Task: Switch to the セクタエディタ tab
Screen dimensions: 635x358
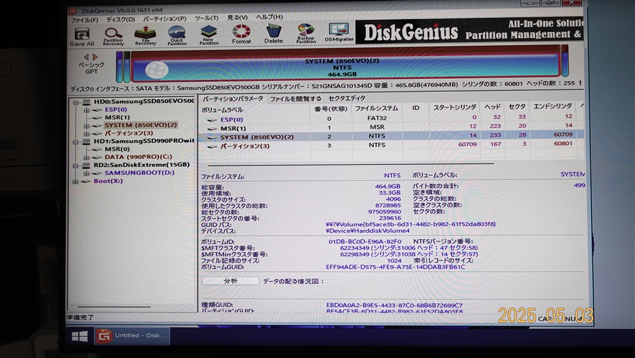Action: [x=347, y=98]
